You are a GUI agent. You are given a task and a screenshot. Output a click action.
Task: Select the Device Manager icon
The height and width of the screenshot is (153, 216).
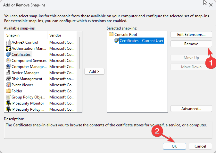tap(8, 72)
